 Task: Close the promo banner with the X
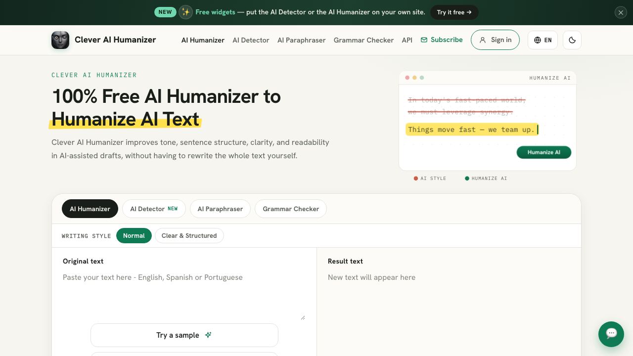621,12
